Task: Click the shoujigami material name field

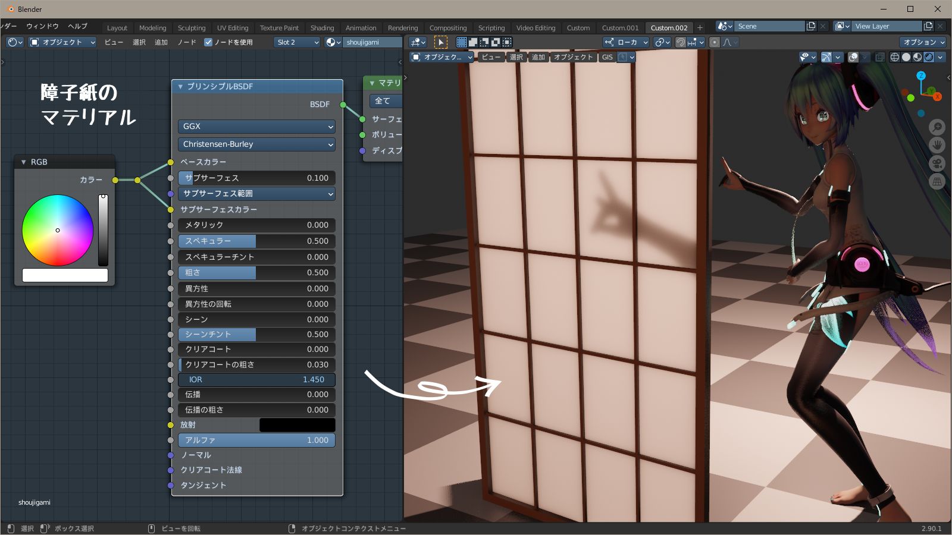Action: 372,42
